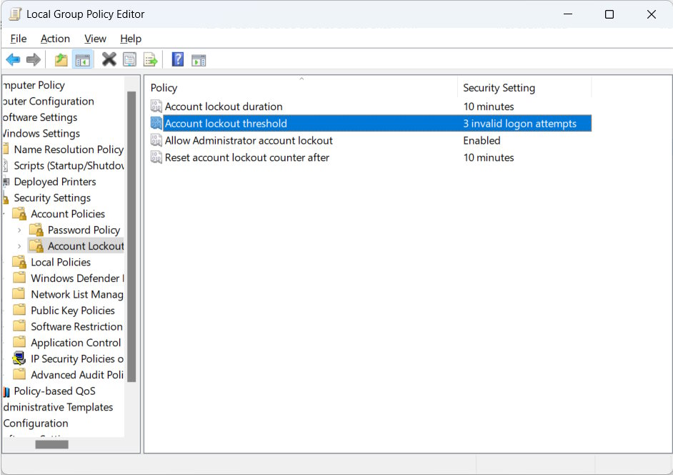673x475 pixels.
Task: Click the Delete toolbar icon
Action: pos(109,59)
